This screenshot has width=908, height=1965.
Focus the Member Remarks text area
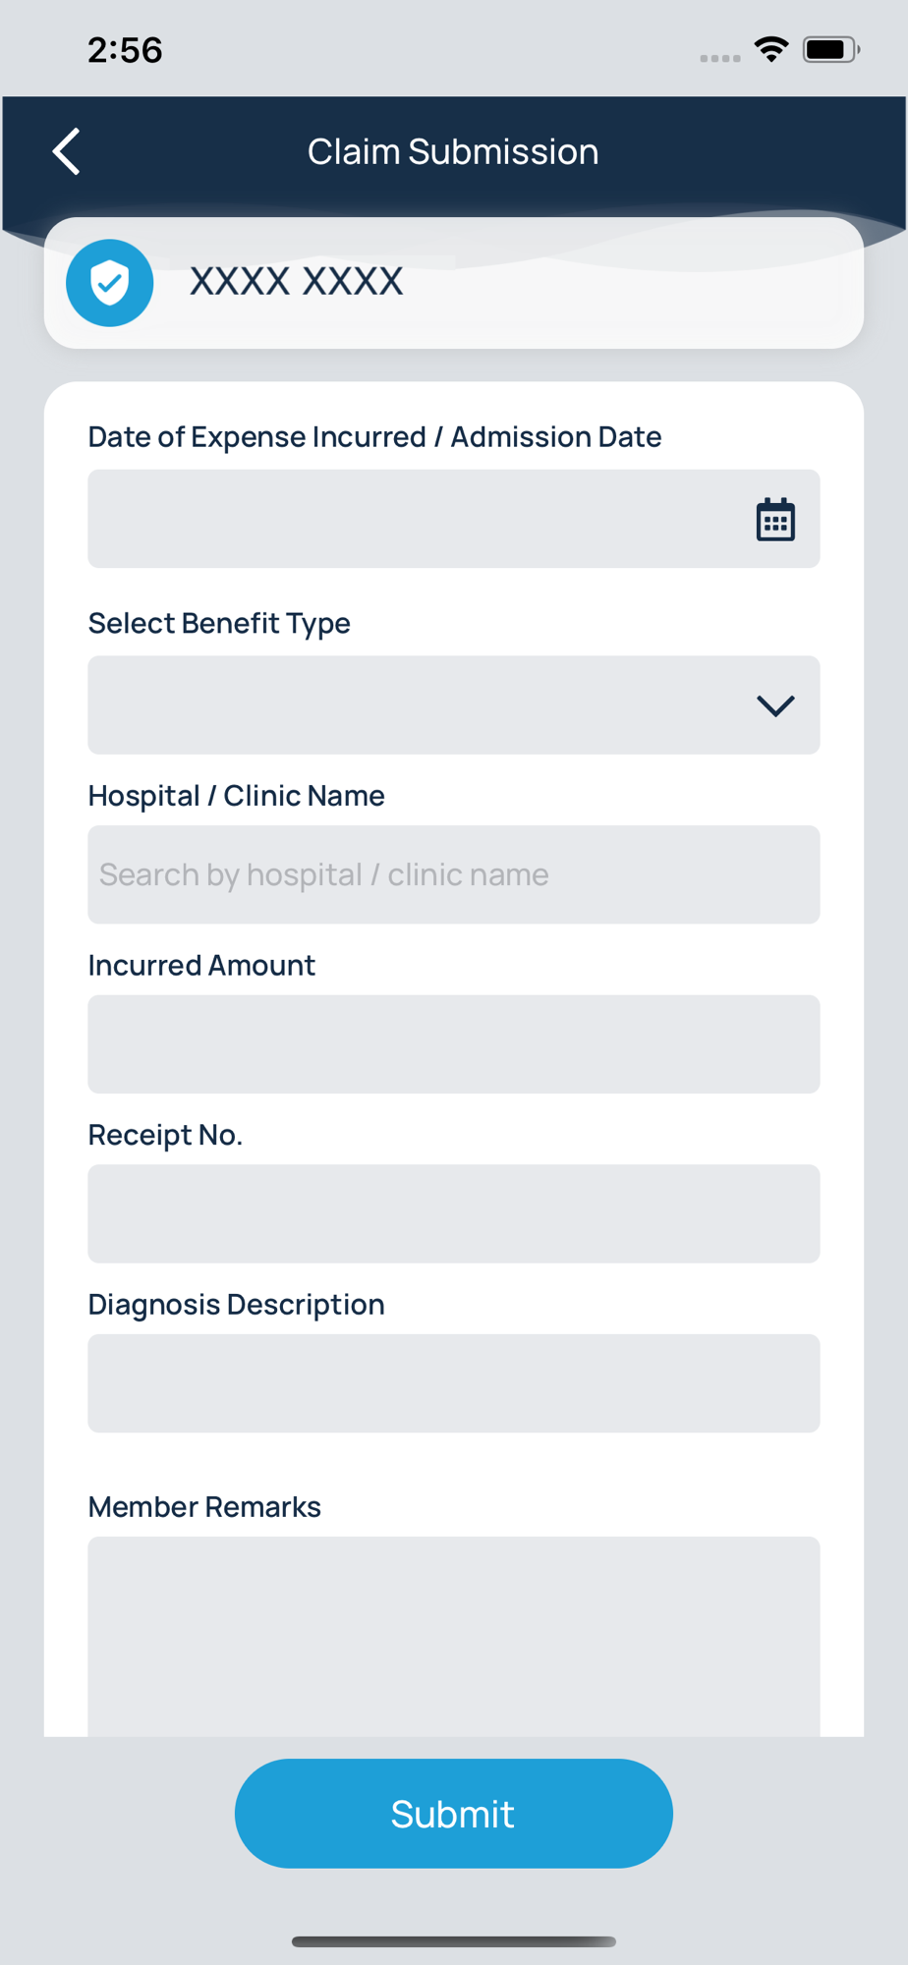[x=454, y=1637]
